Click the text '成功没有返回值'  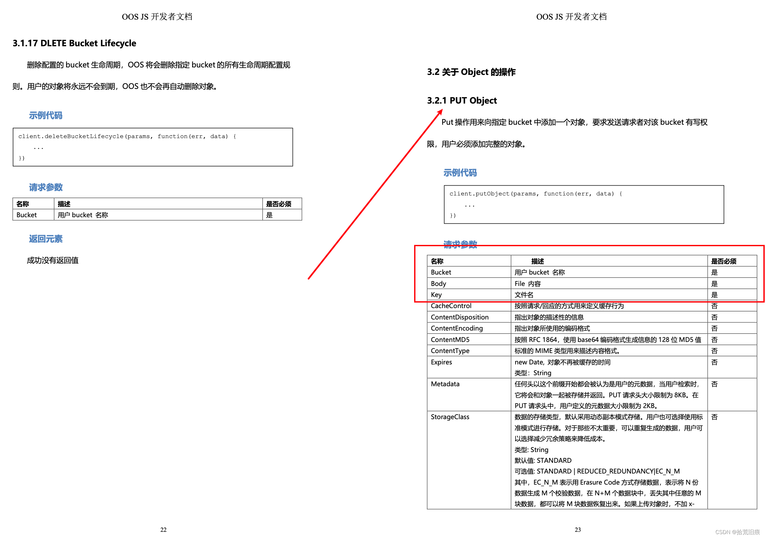(52, 261)
